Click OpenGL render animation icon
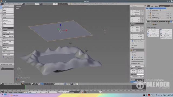This screenshot has height=97, width=173. click(x=78, y=84)
